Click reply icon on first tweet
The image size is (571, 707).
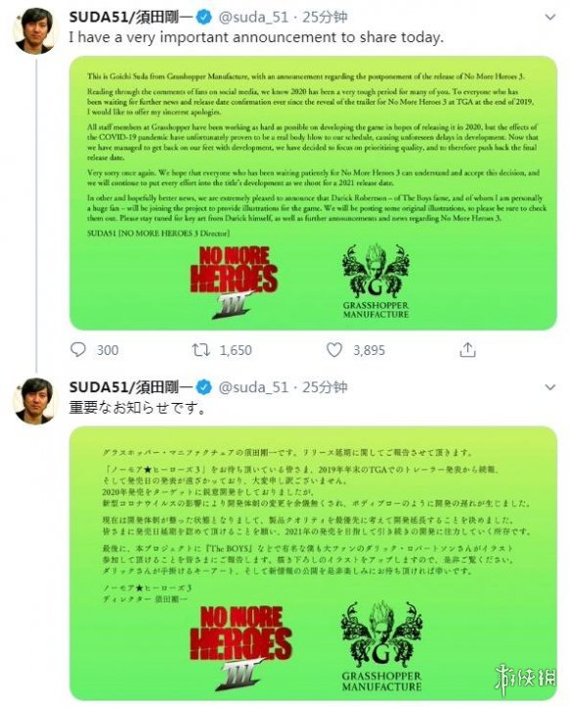click(x=78, y=349)
